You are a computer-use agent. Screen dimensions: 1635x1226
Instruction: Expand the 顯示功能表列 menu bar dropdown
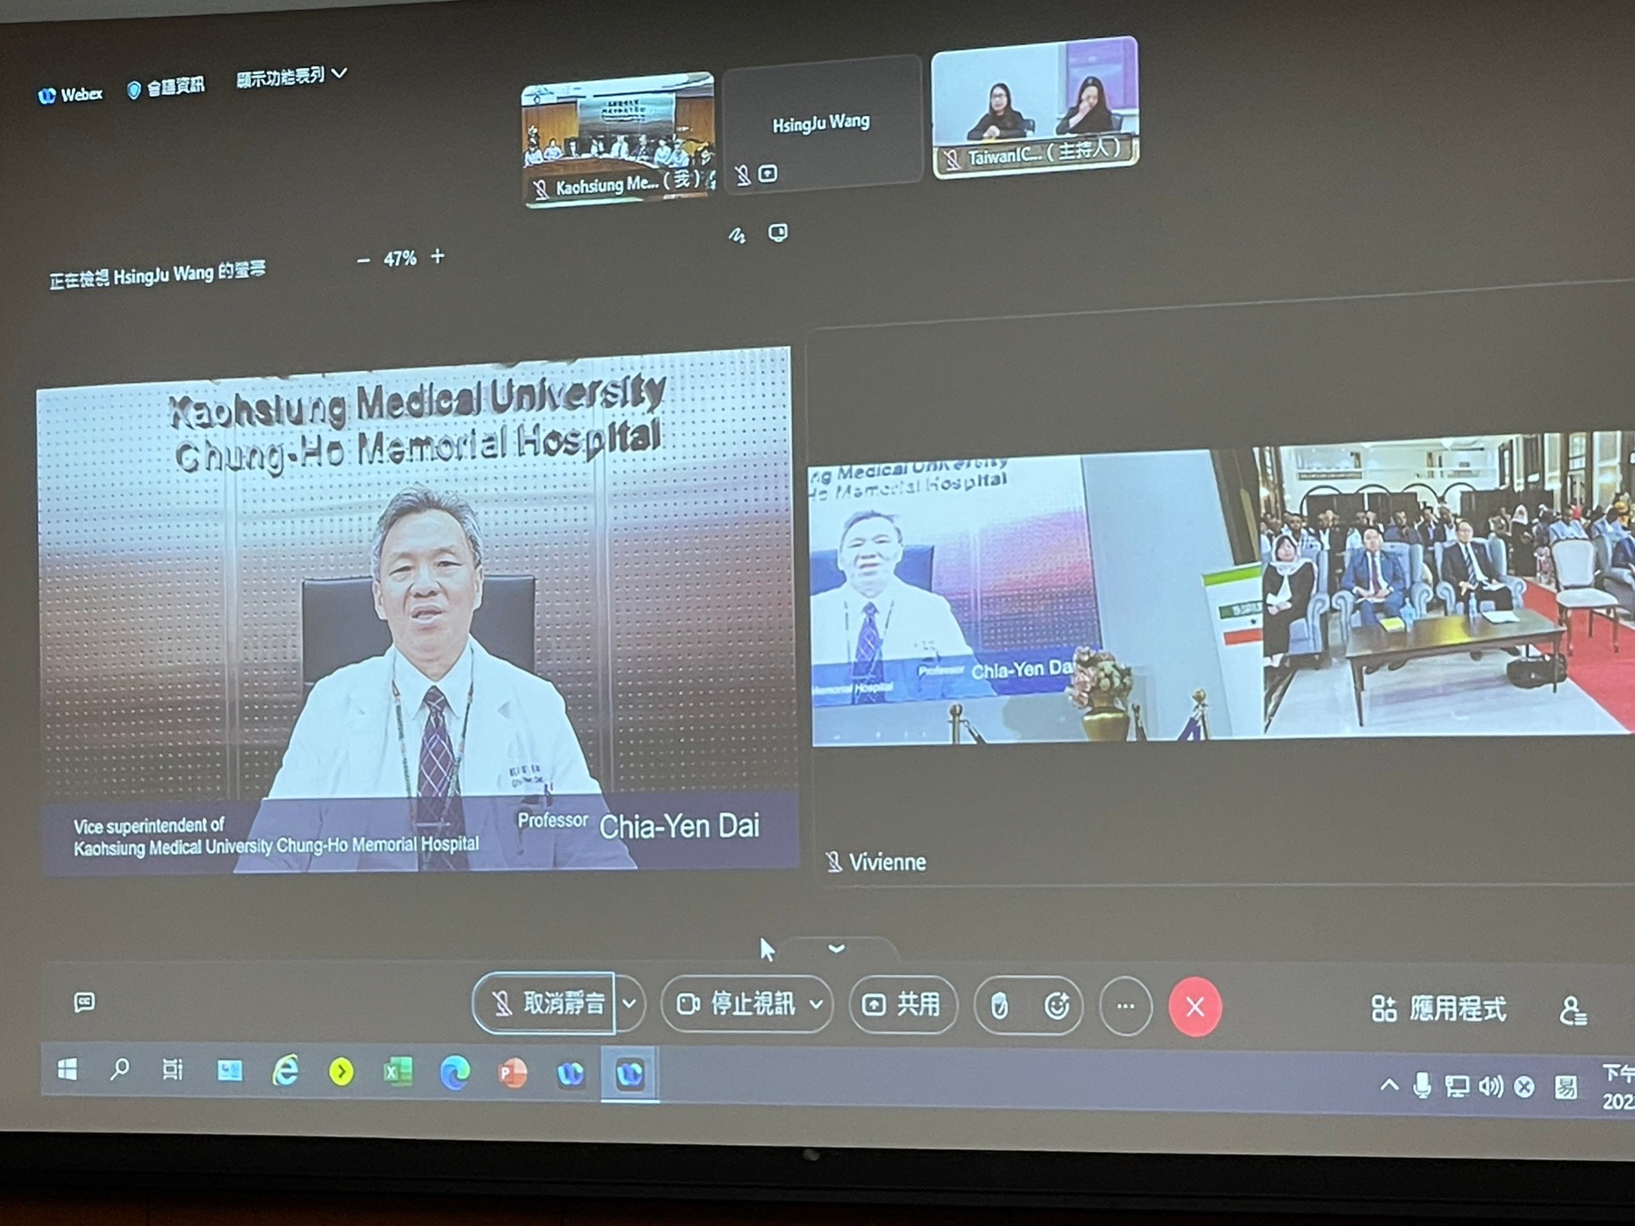291,76
